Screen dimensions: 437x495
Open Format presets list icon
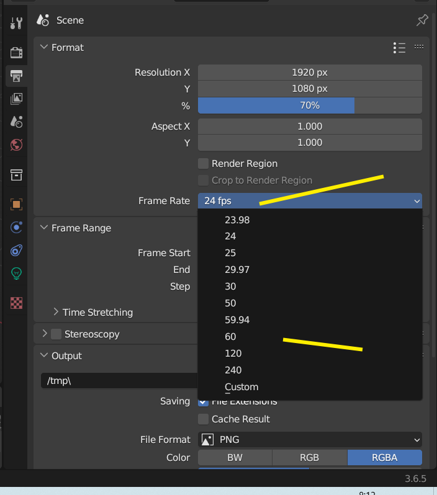click(399, 48)
